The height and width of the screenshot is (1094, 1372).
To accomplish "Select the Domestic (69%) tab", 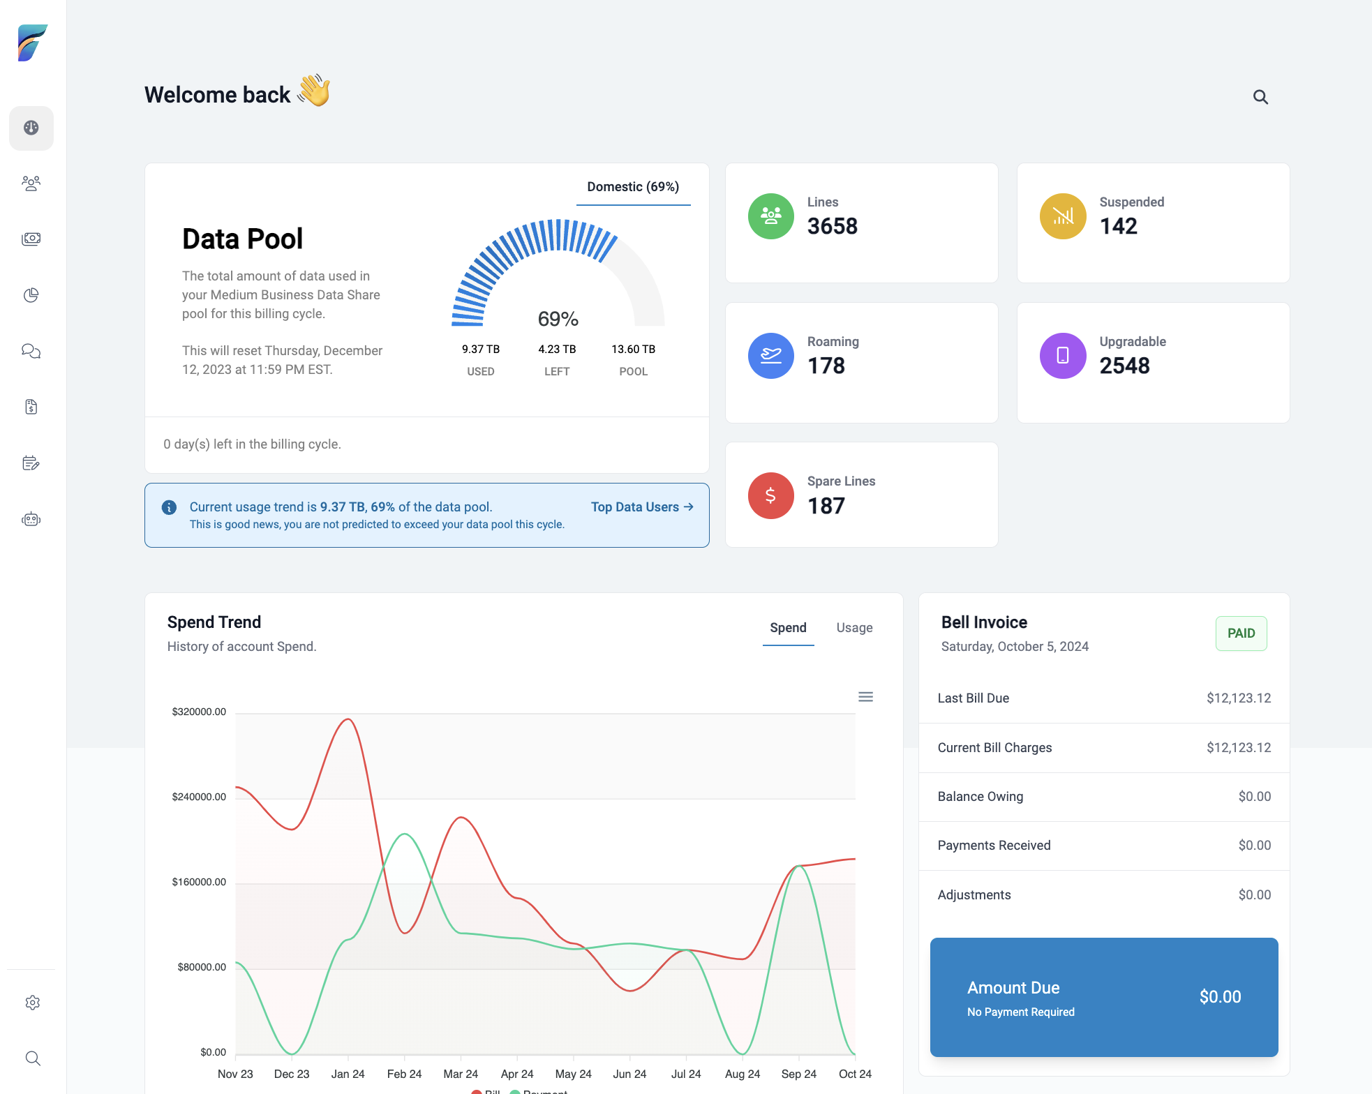I will [633, 187].
